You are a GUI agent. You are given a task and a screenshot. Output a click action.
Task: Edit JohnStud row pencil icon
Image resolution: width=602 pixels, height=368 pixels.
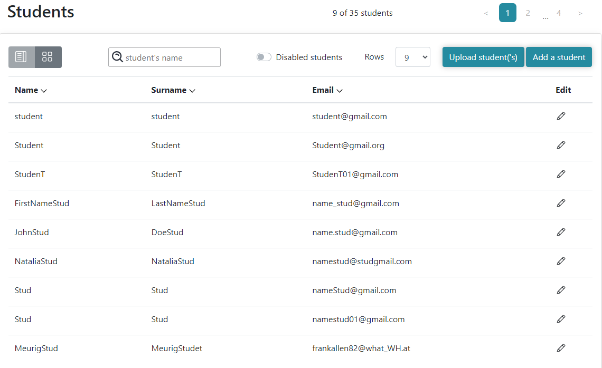[x=561, y=233]
